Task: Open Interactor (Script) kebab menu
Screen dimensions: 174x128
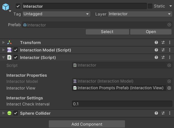Action: tap(169, 57)
